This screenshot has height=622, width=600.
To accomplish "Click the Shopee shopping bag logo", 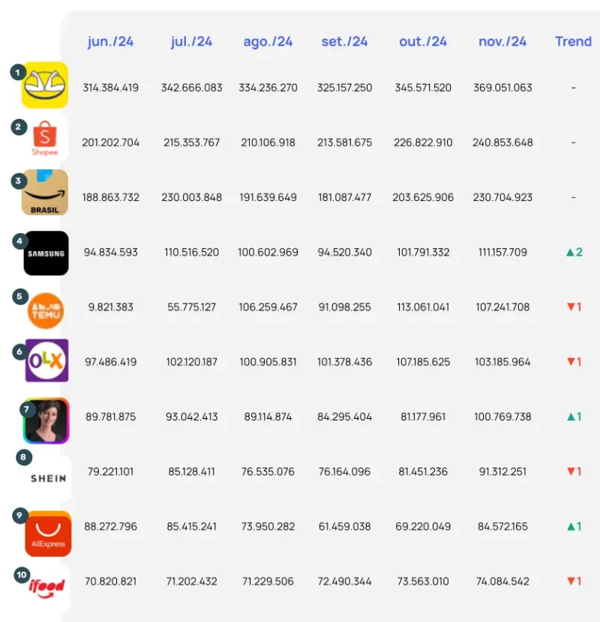I will [46, 140].
